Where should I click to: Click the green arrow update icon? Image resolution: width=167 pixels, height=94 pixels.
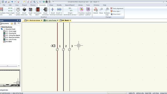(x=44, y=2)
